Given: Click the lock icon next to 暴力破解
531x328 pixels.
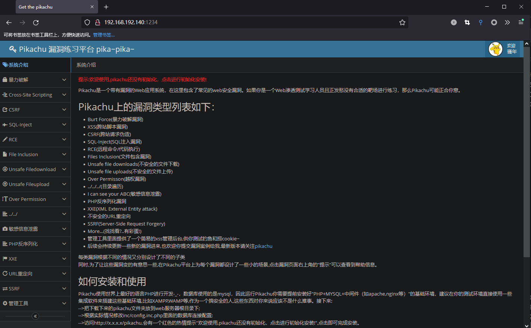Looking at the screenshot, I should [x=5, y=80].
